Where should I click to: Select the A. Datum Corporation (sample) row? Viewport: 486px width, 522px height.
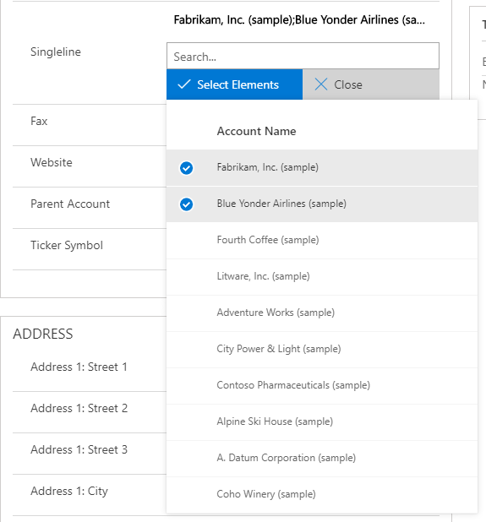[x=322, y=458]
